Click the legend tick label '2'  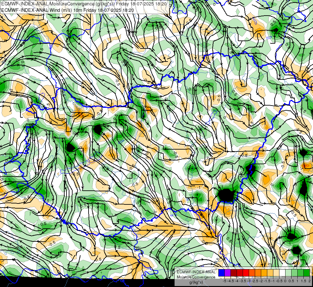pyautogui.click(x=309, y=281)
